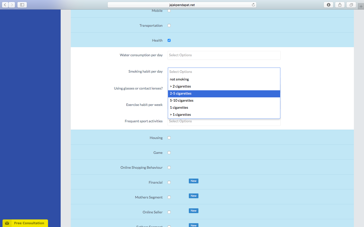The width and height of the screenshot is (364, 227).
Task: Click the 'Smoking habit per day' label
Action: point(145,71)
